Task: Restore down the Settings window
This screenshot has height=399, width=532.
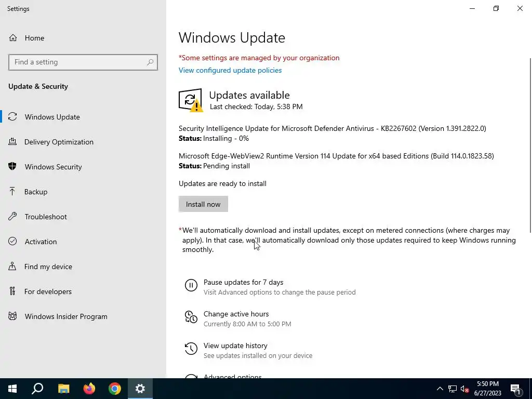Action: [496, 8]
